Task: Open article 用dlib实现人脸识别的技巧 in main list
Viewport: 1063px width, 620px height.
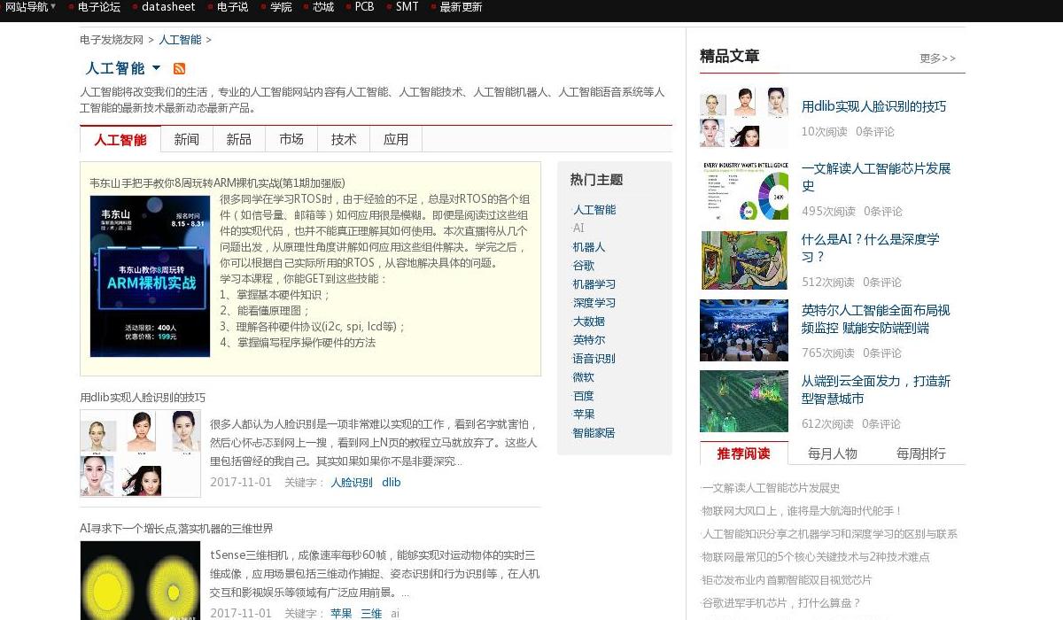Action: [x=143, y=398]
